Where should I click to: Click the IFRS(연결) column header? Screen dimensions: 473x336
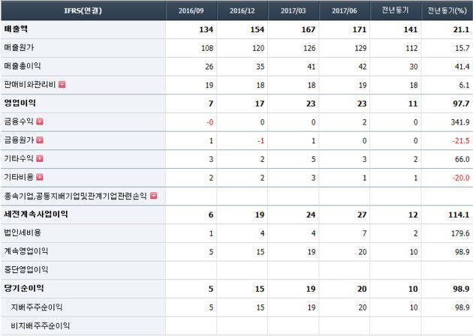point(83,10)
